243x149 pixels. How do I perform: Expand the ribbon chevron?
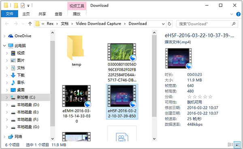click(232, 14)
